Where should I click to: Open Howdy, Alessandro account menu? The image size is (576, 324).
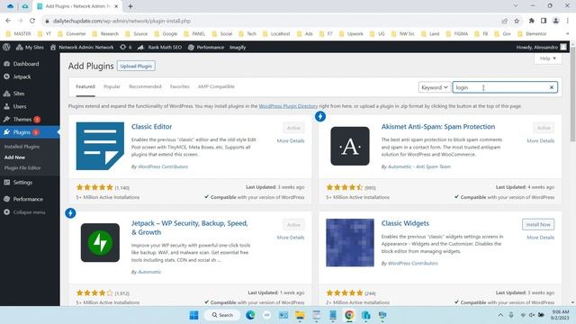[x=541, y=47]
